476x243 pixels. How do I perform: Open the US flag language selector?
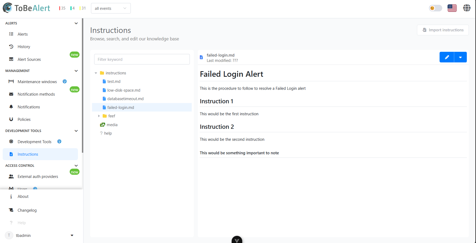[x=452, y=8]
